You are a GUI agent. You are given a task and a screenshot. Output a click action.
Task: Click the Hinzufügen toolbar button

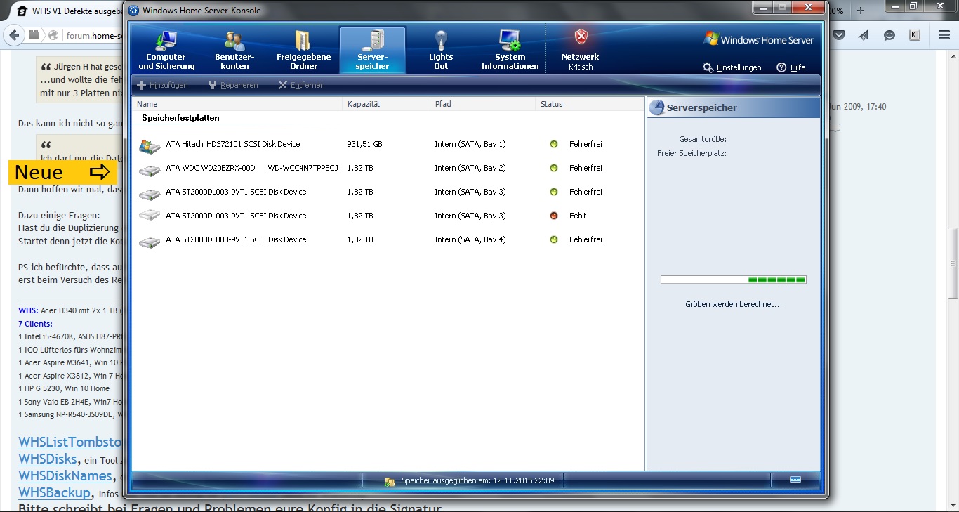point(162,85)
